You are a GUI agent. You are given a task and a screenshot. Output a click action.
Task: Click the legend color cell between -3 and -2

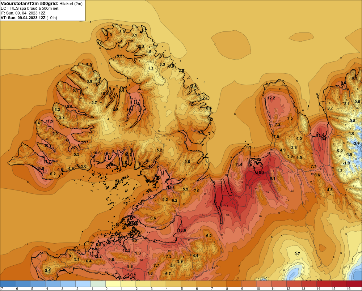coord(68,283)
